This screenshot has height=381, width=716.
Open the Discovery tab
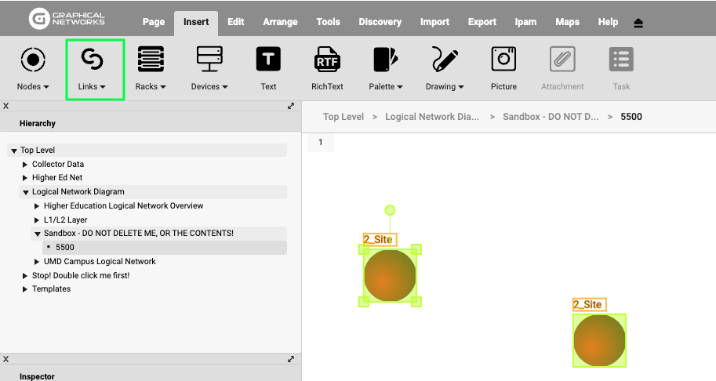pyautogui.click(x=380, y=22)
